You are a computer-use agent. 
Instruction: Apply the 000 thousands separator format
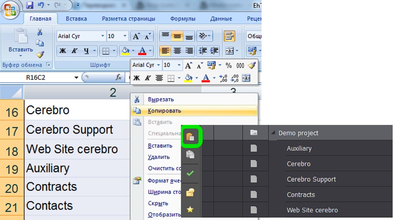coord(240,65)
